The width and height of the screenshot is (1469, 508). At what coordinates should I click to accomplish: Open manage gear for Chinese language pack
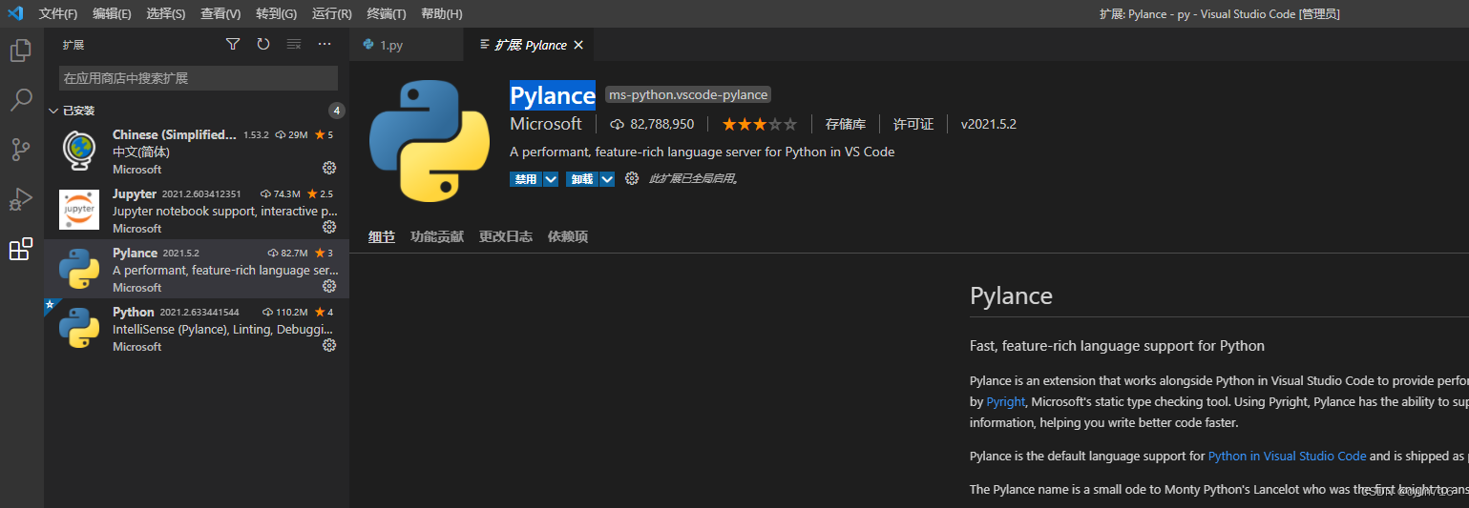329,168
